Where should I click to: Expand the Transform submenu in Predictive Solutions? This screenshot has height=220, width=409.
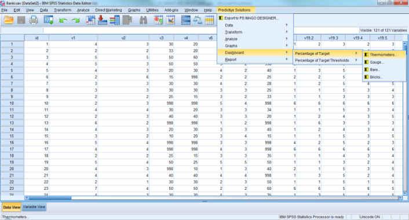pos(255,32)
